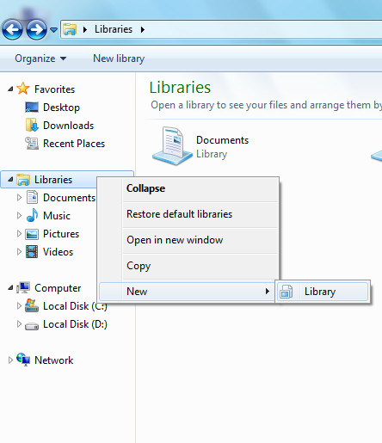Select Favorites in the navigation pane
The height and width of the screenshot is (443, 382).
54,89
